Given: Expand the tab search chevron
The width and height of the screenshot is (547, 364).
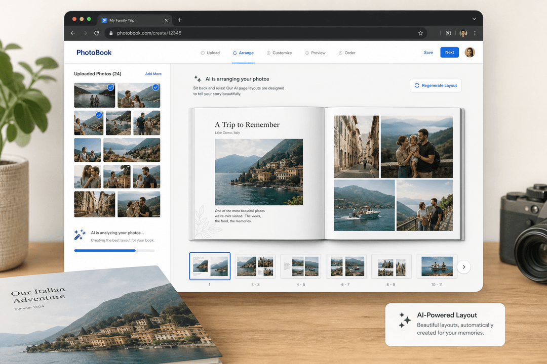Looking at the screenshot, I should (x=474, y=19).
